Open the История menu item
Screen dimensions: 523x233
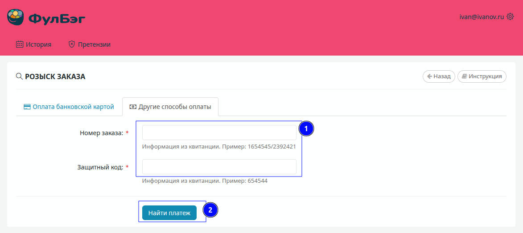pyautogui.click(x=38, y=44)
